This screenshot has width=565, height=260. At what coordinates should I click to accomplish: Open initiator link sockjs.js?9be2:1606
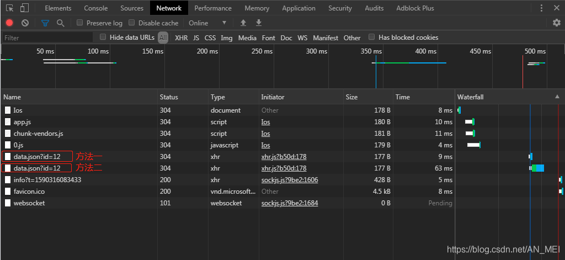point(290,179)
